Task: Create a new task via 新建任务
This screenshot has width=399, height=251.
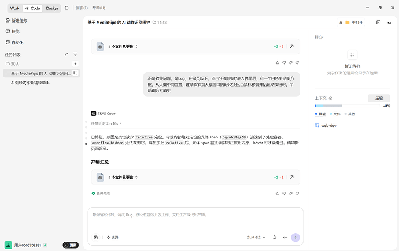Action: tap(16, 21)
